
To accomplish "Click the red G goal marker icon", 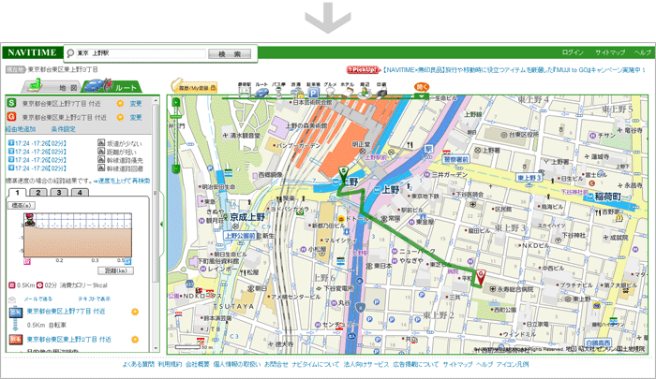I will [11, 117].
